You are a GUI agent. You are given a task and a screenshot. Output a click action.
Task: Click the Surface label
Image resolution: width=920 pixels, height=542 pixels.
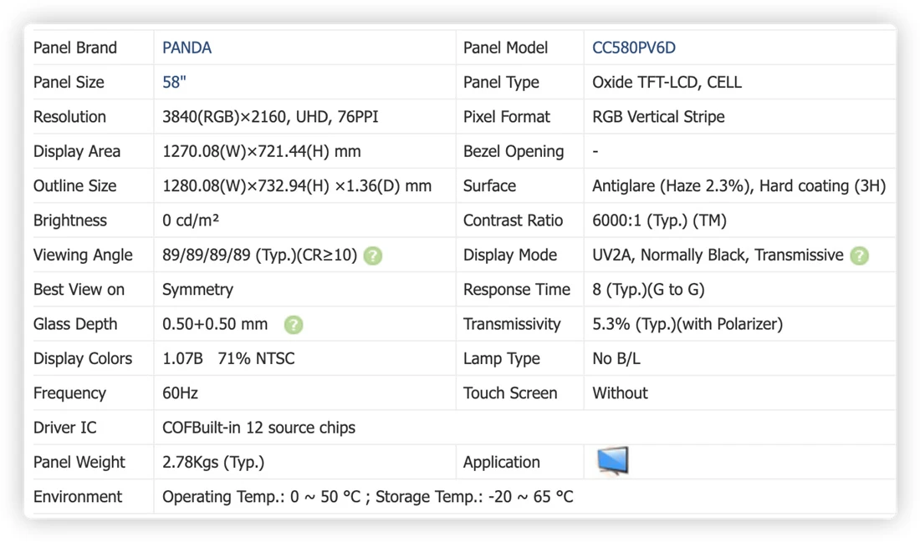coord(489,185)
